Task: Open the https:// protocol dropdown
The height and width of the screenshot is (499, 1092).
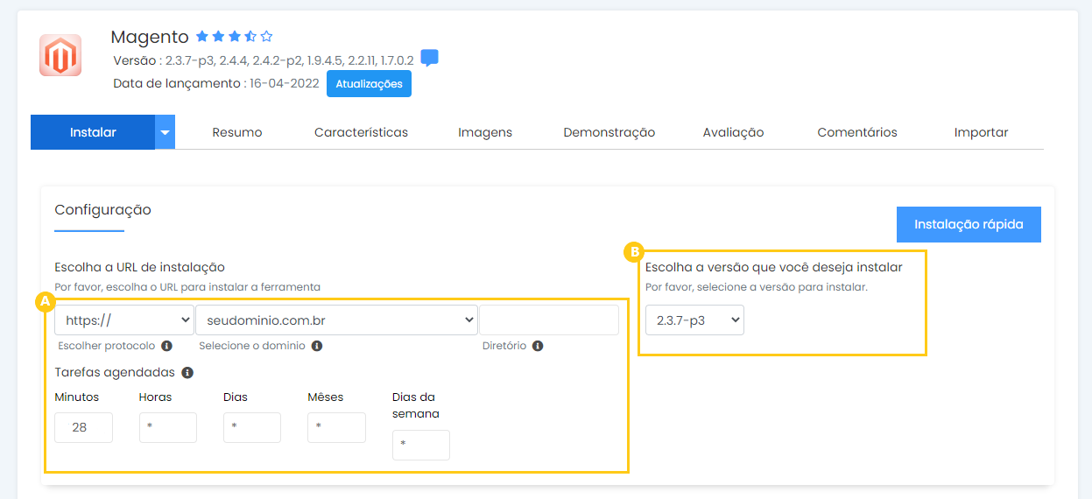Action: coord(123,320)
